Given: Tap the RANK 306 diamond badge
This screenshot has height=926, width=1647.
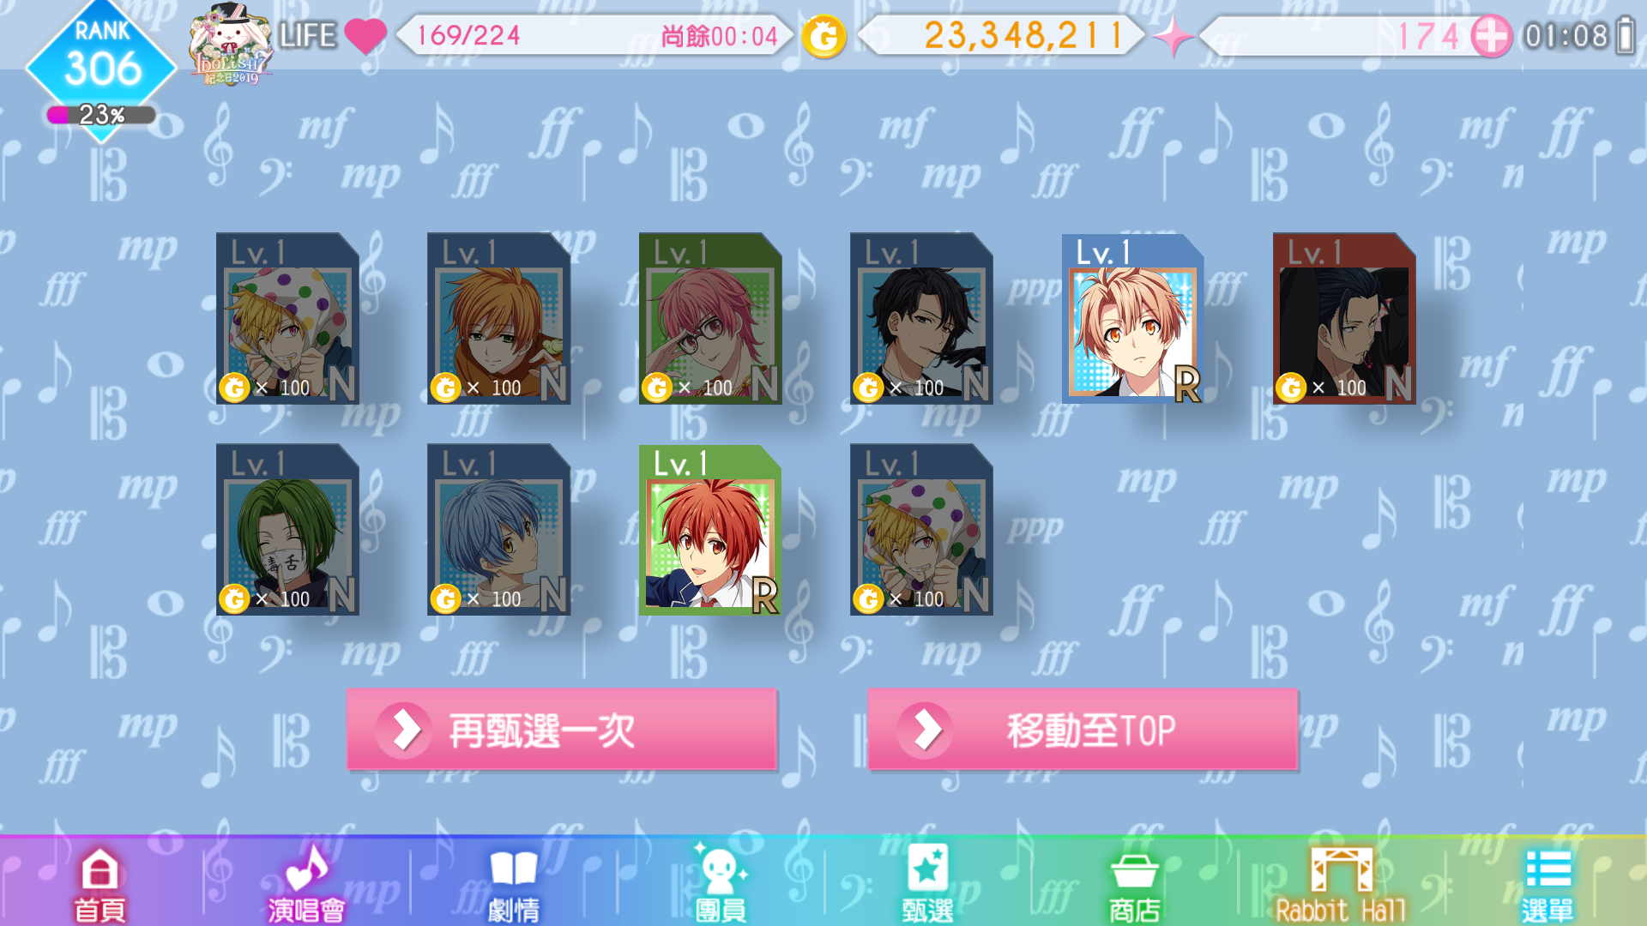Looking at the screenshot, I should tap(101, 62).
